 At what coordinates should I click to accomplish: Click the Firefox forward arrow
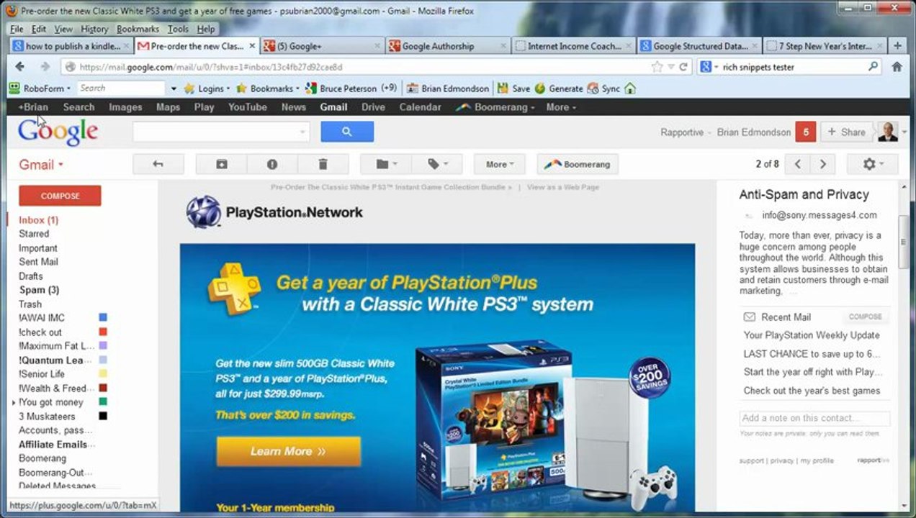point(45,67)
